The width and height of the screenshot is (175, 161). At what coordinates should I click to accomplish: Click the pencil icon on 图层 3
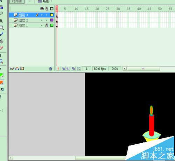tap(37, 15)
